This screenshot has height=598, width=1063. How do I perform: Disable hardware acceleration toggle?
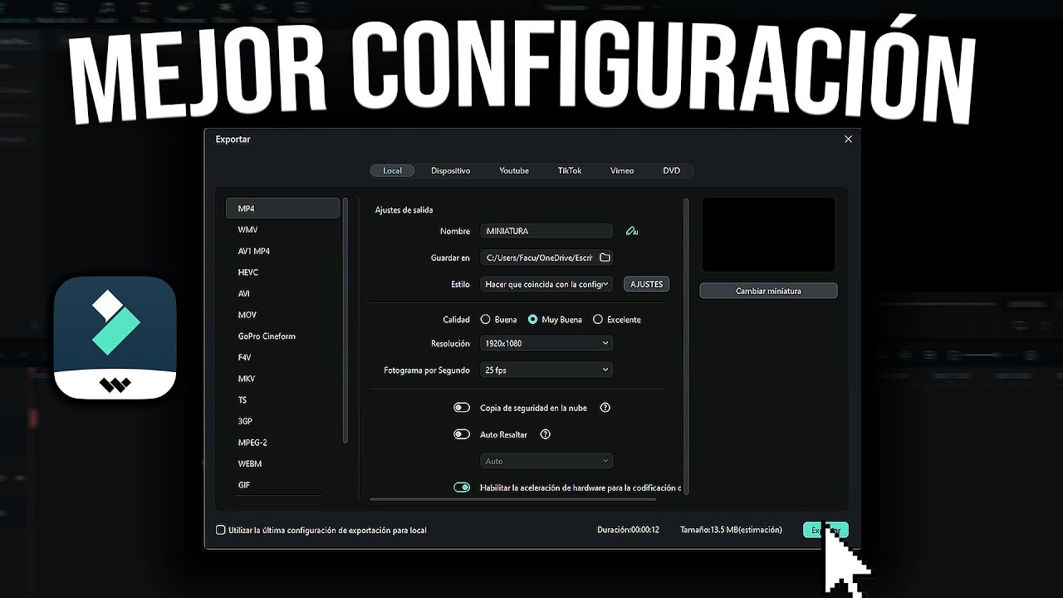tap(462, 488)
